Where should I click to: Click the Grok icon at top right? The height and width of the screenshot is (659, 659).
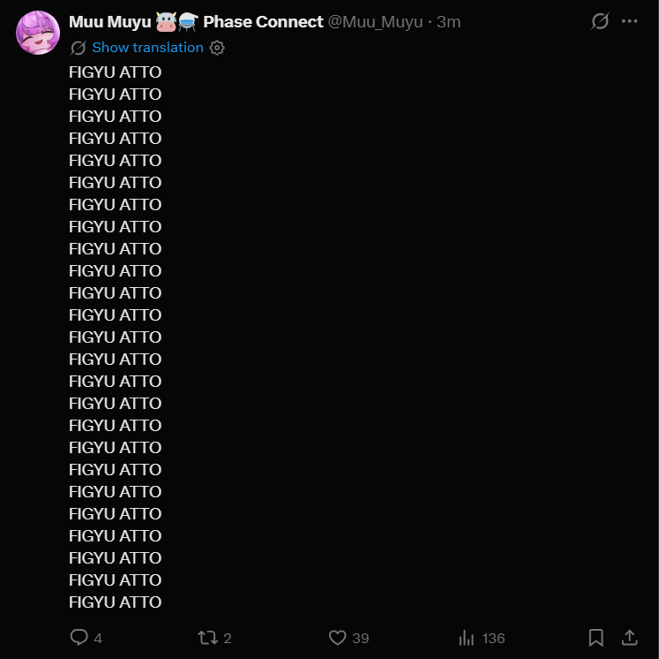tap(600, 21)
